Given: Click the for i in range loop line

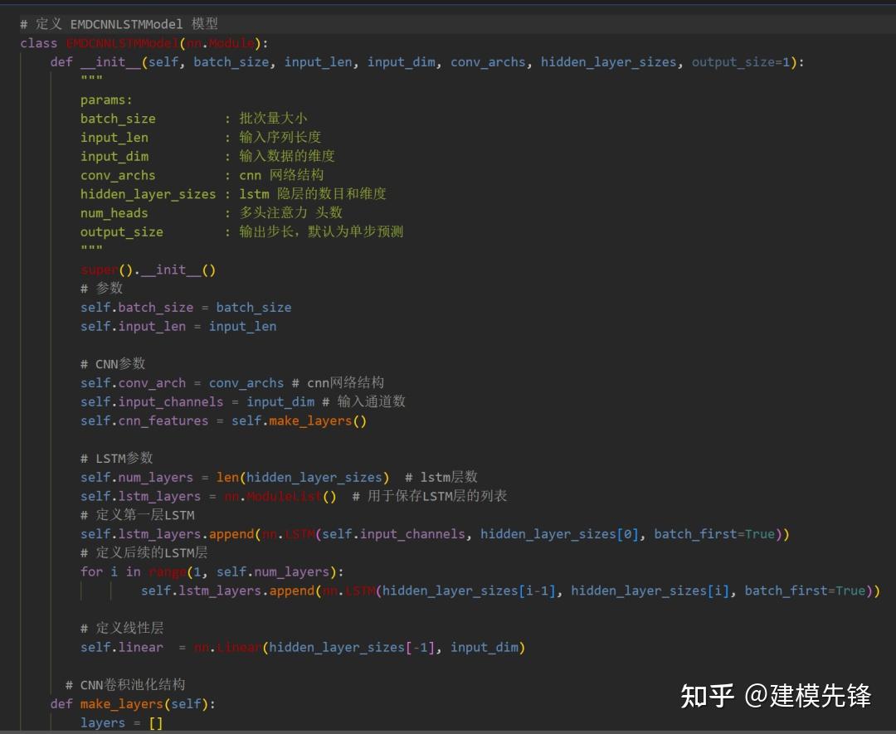Looking at the screenshot, I should (212, 571).
